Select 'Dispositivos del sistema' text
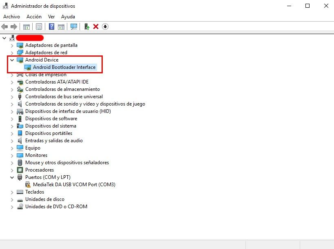Viewport: 334px width, 249px height. (51, 126)
